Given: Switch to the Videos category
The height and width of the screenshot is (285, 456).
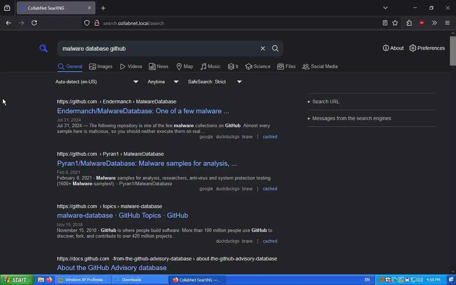Looking at the screenshot, I should 131,67.
